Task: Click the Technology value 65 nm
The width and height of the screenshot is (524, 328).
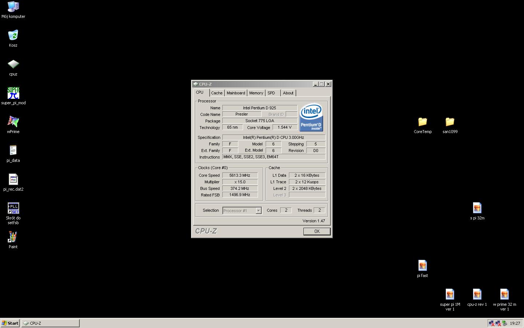Action: (233, 127)
